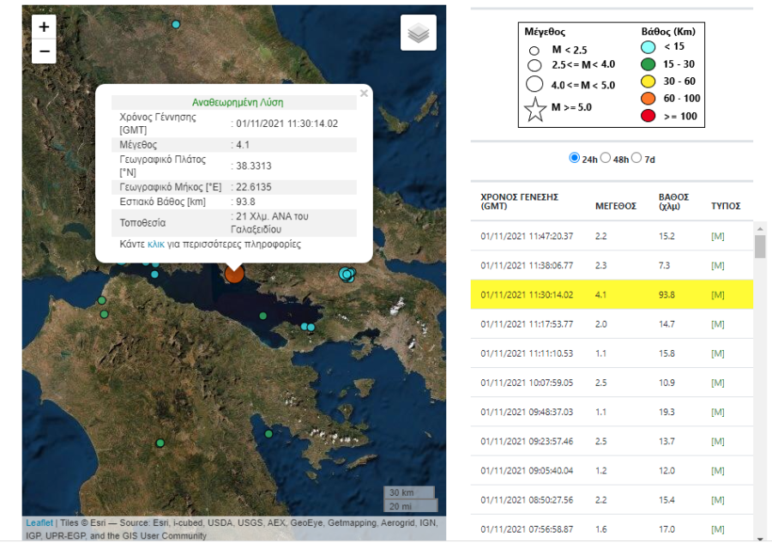The image size is (772, 543).
Task: Click the cyan marker cluster east of the orange marker
Action: pos(347,275)
